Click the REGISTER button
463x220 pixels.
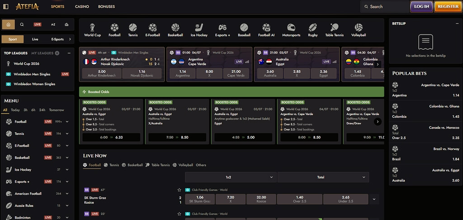click(448, 6)
